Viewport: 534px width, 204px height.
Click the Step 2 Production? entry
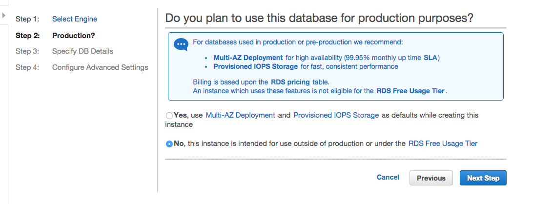point(74,36)
